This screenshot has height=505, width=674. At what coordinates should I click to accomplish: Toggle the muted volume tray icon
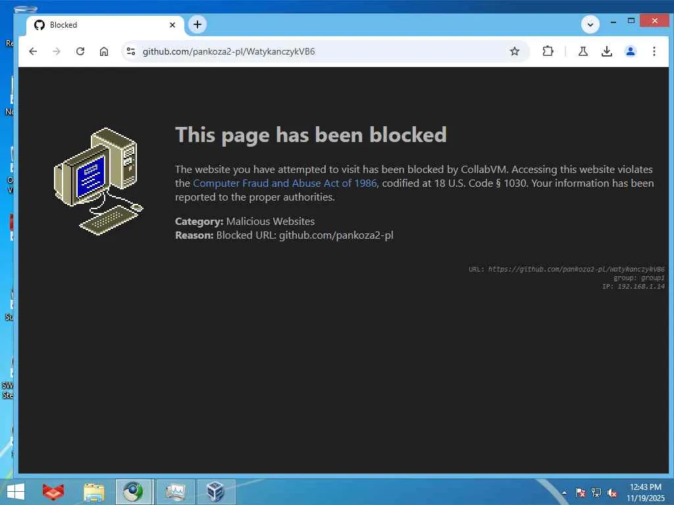coord(612,493)
